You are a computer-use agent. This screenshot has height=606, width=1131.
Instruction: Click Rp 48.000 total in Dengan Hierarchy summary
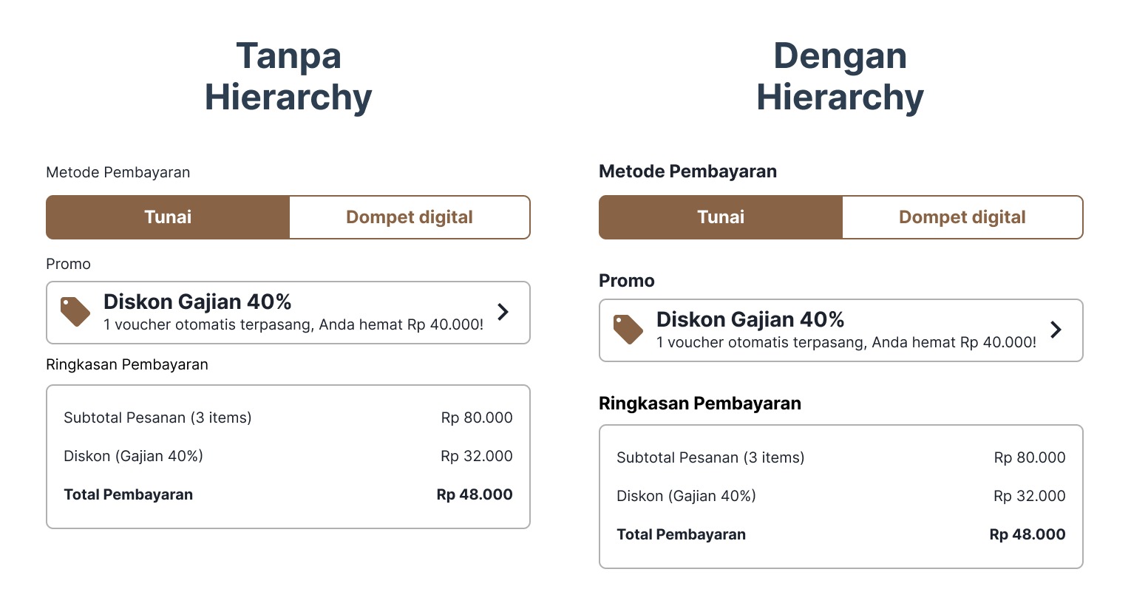[x=1028, y=534]
